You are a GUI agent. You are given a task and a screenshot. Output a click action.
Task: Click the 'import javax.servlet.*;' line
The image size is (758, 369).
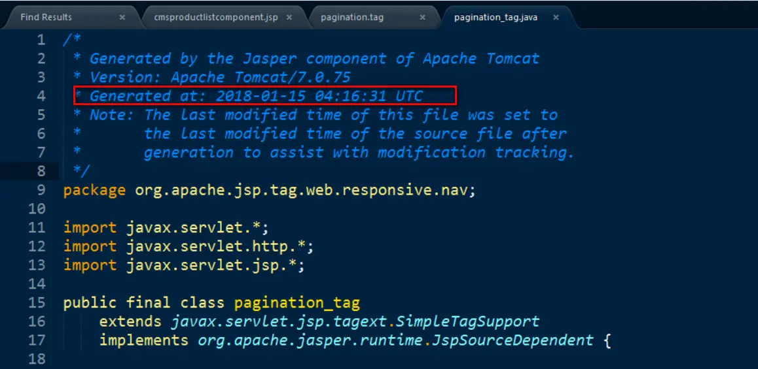tap(166, 228)
